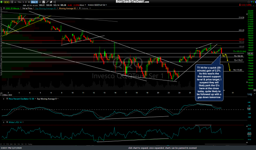This screenshot has width=256, height=150.
Task: Click the save chart template icon
Action: click(44, 2)
